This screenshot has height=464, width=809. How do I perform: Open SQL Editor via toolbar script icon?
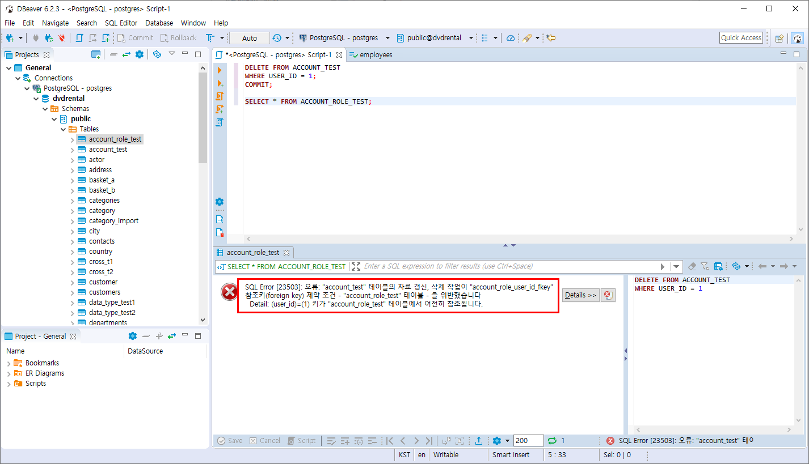(x=79, y=38)
